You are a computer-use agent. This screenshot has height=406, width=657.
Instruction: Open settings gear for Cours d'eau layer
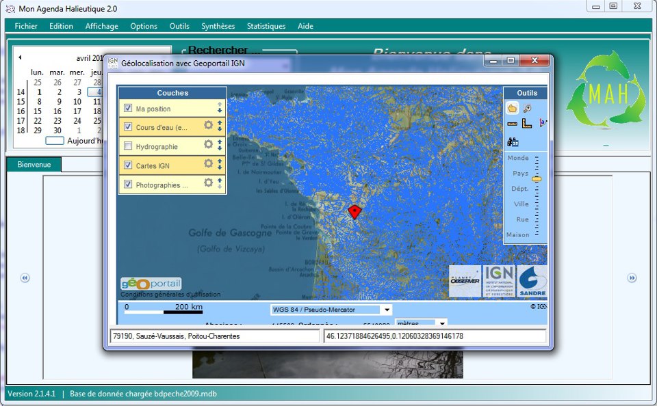click(x=208, y=125)
